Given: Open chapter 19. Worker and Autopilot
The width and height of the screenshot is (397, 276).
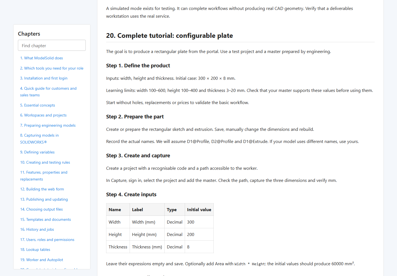Looking at the screenshot, I should coord(42,260).
